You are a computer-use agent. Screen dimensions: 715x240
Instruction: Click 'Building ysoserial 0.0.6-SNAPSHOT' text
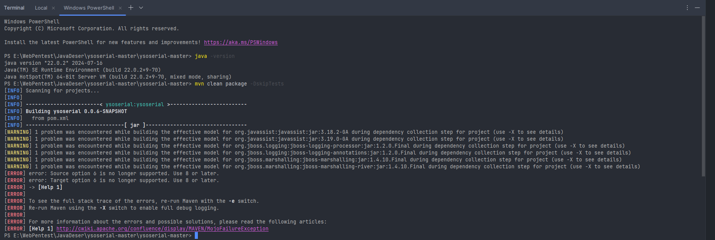[x=76, y=112]
